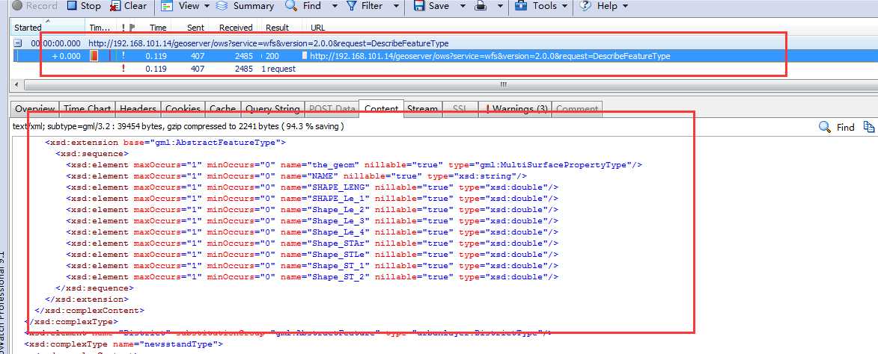Click the Record button in toolbar
The image size is (878, 354).
click(x=34, y=5)
